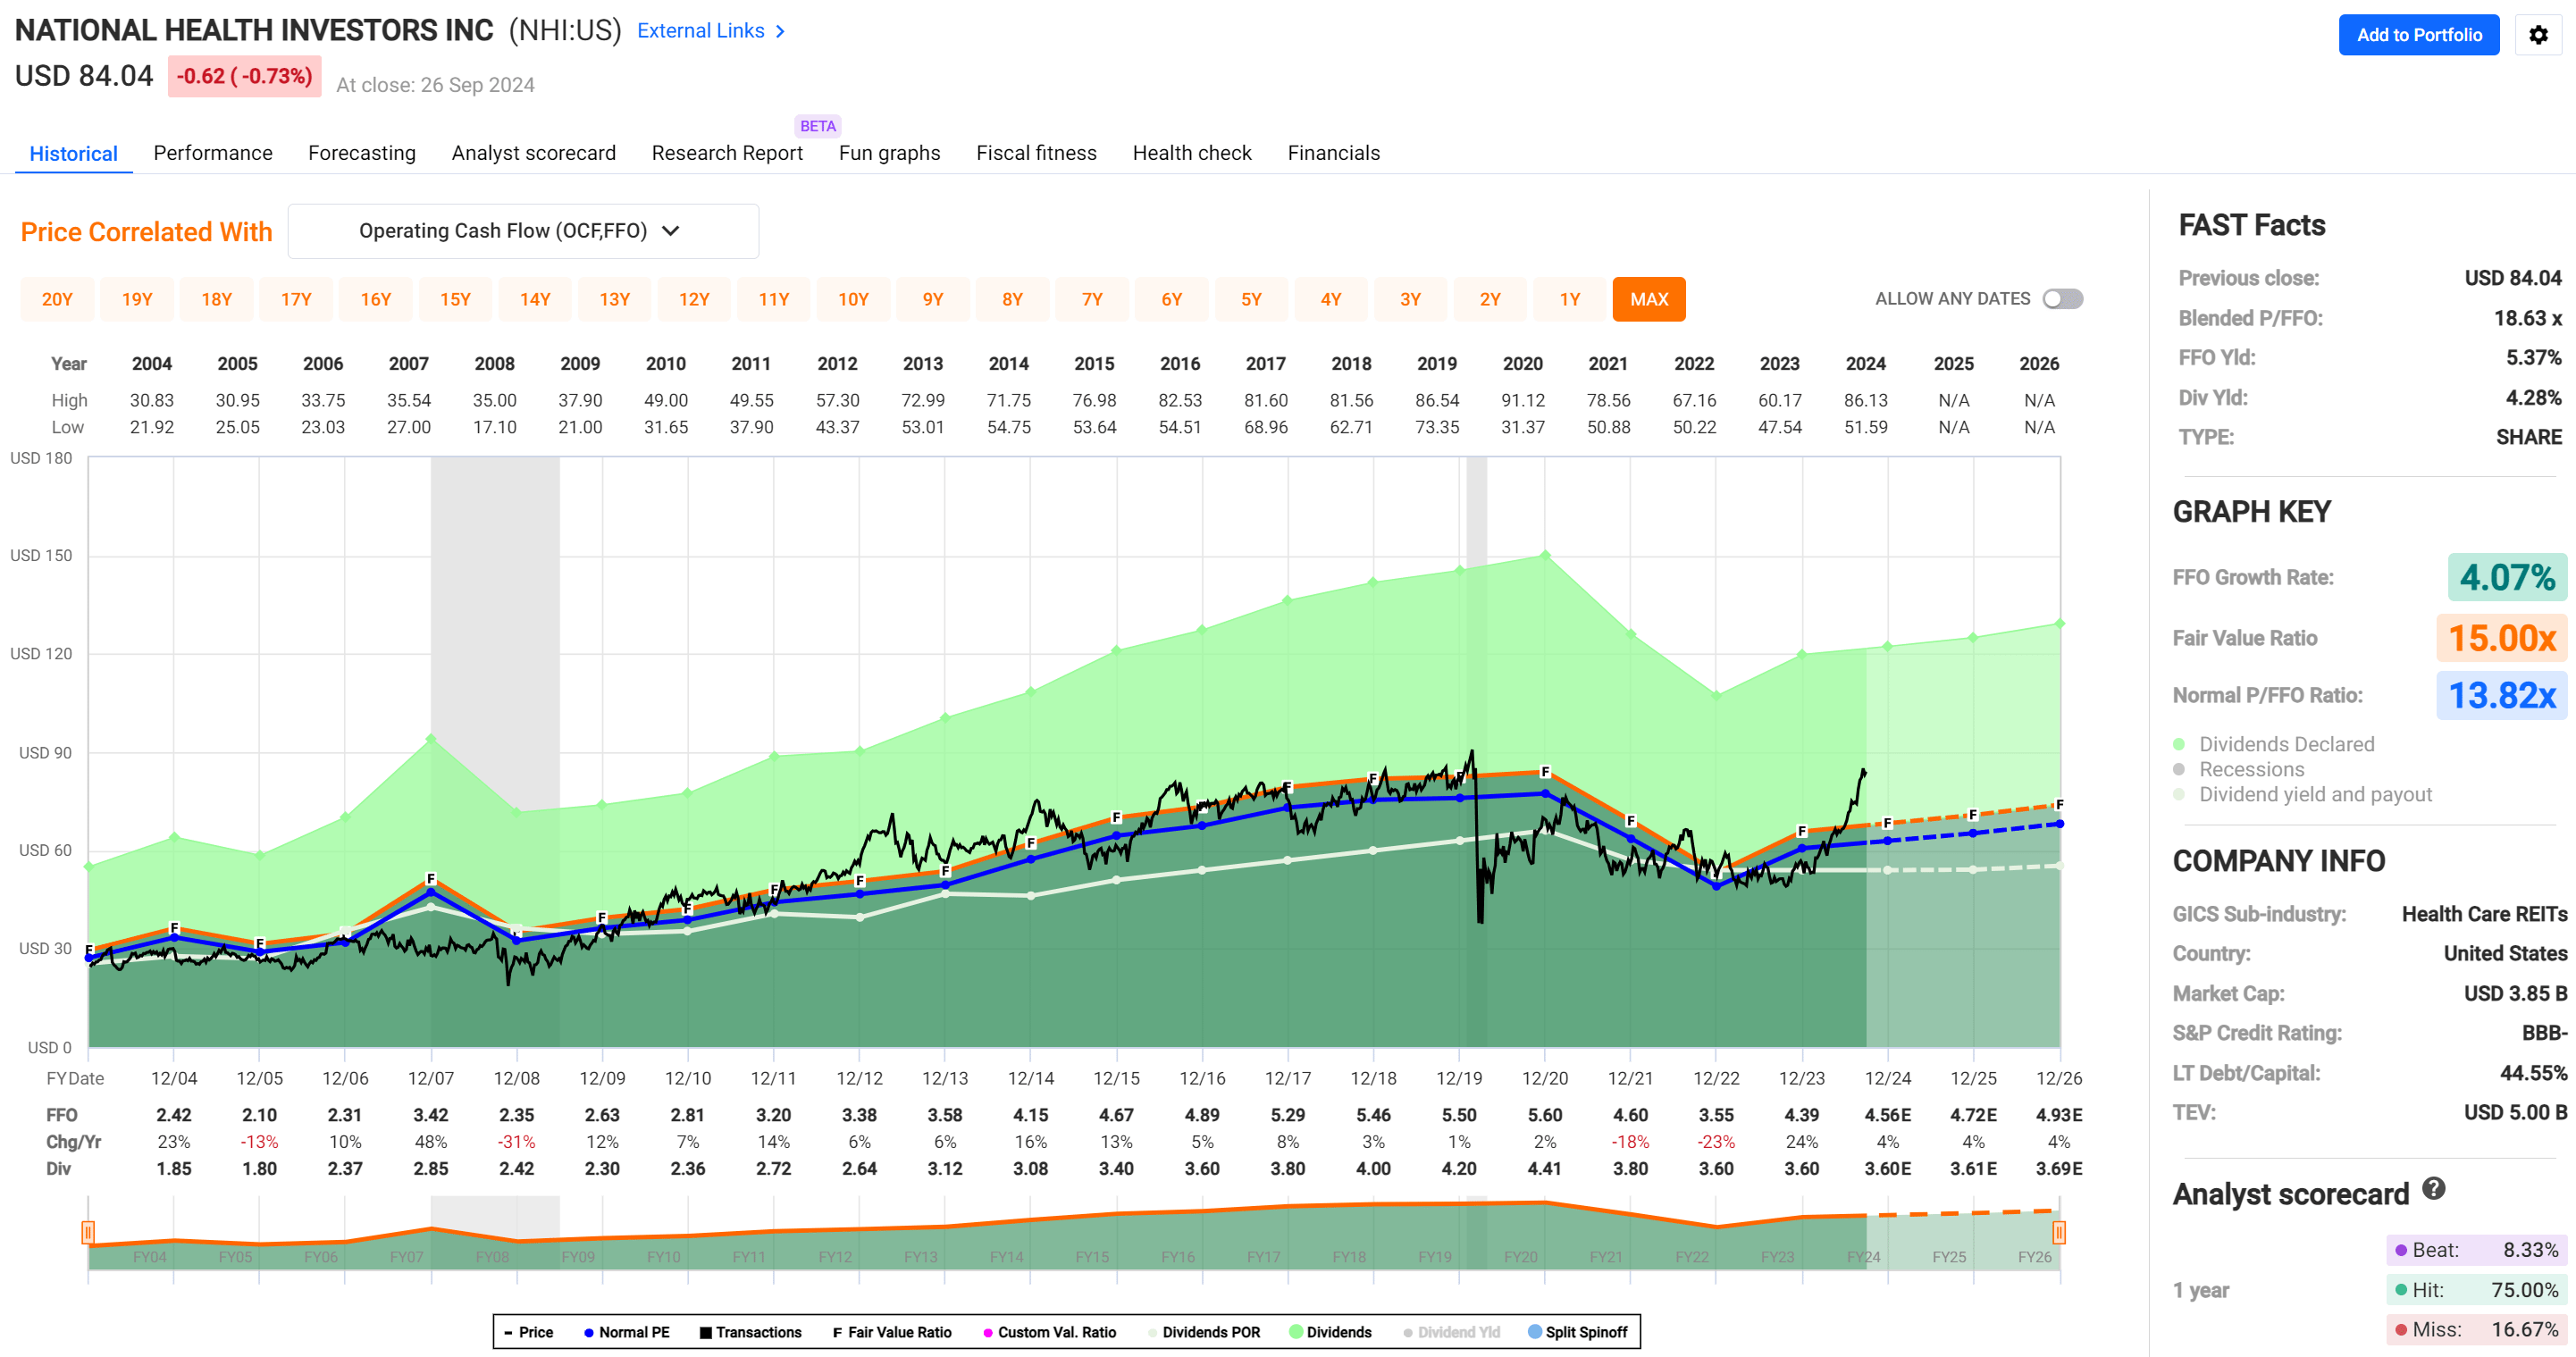Select the 10Y time range button
Image resolution: width=2576 pixels, height=1357 pixels.
[853, 298]
